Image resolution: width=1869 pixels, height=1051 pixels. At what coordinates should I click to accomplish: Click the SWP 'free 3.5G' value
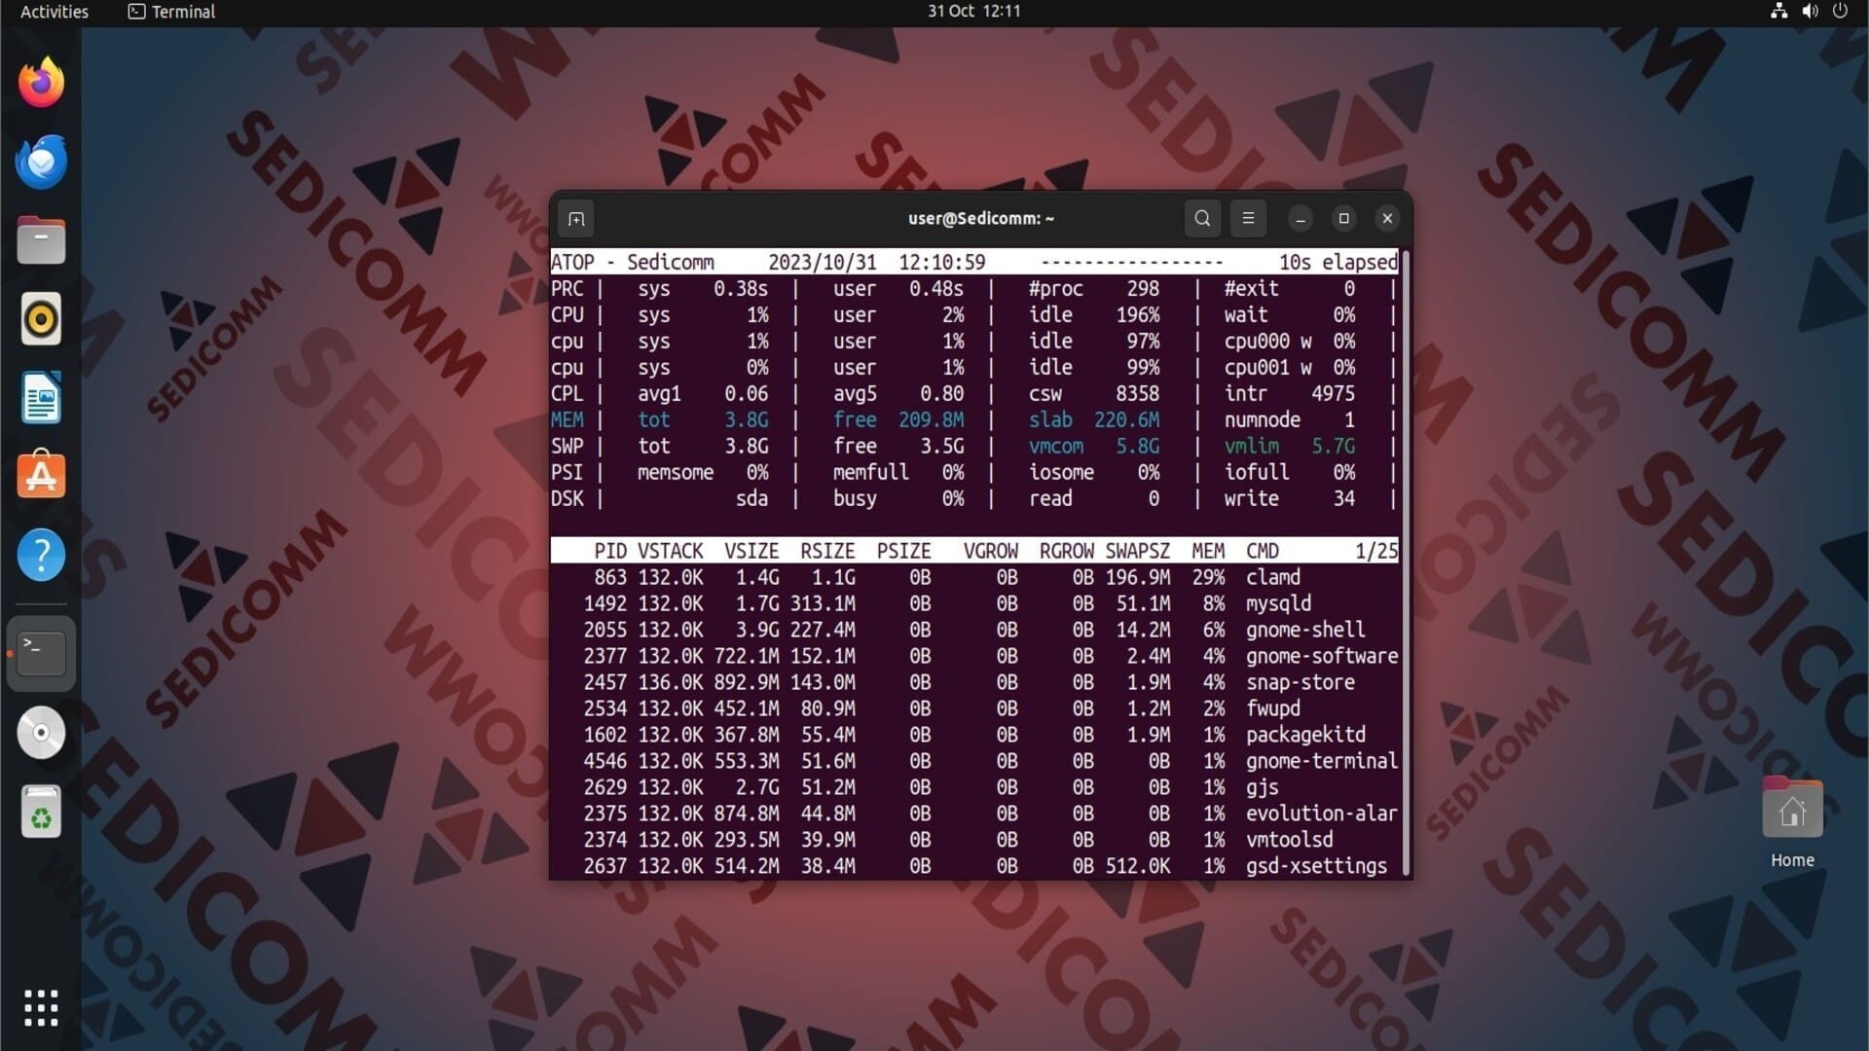(x=898, y=446)
